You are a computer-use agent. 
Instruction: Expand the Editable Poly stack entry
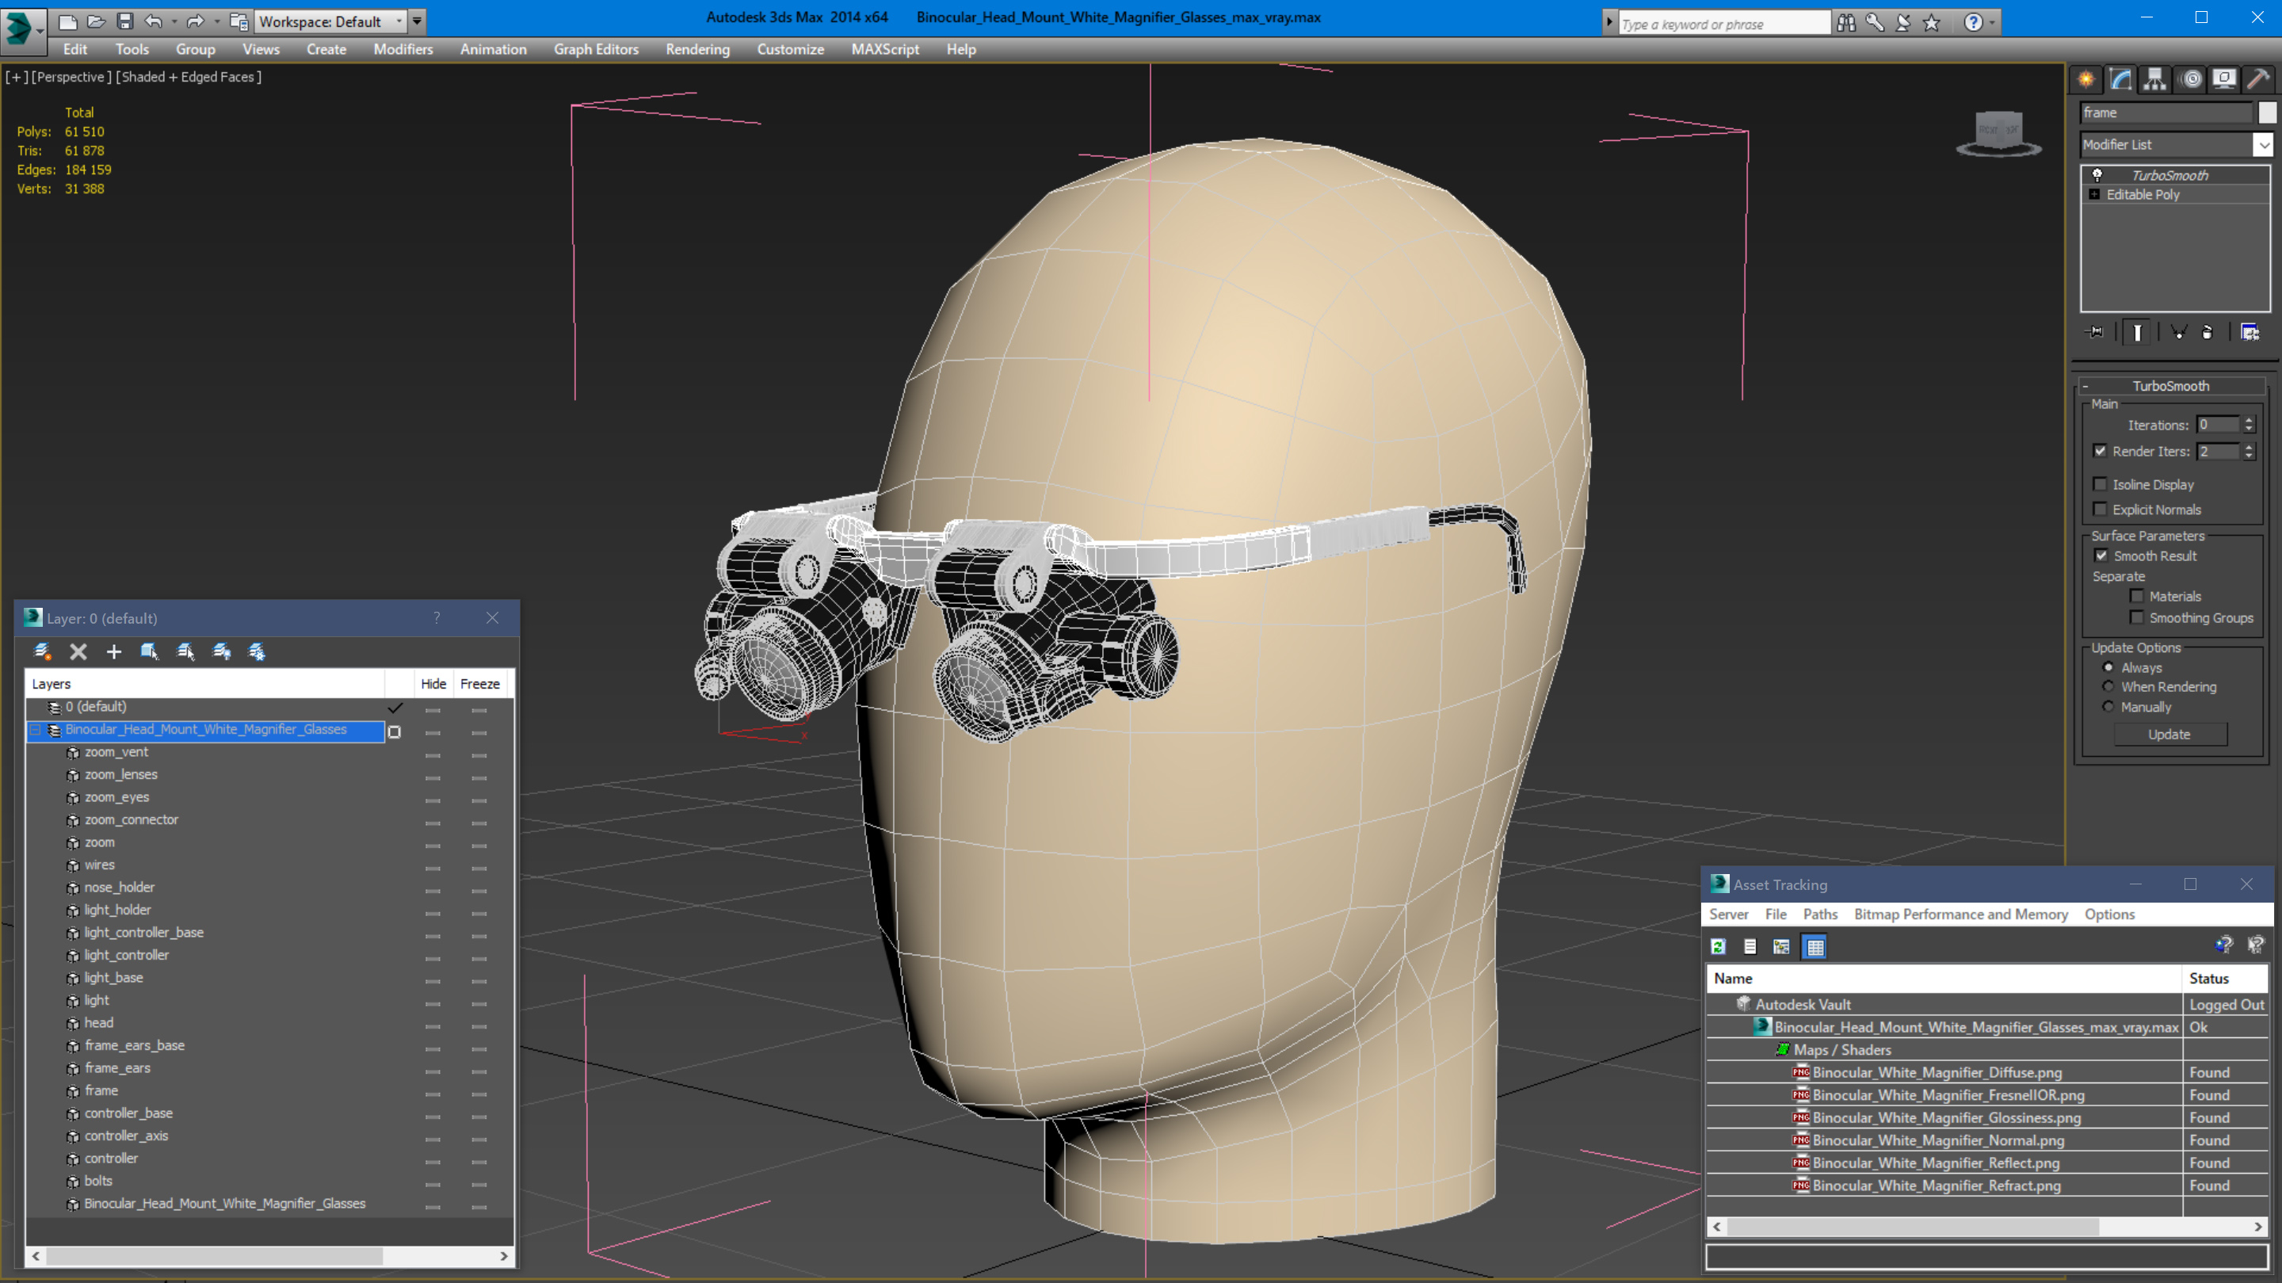click(x=2094, y=194)
